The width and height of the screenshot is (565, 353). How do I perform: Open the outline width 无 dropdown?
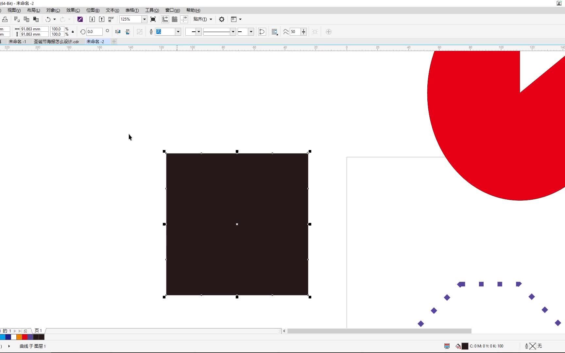click(178, 32)
